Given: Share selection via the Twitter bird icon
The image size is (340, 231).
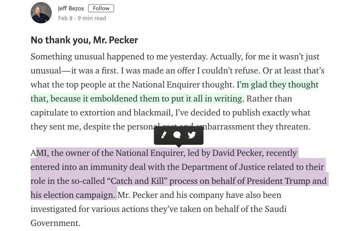Looking at the screenshot, I should click(x=192, y=135).
